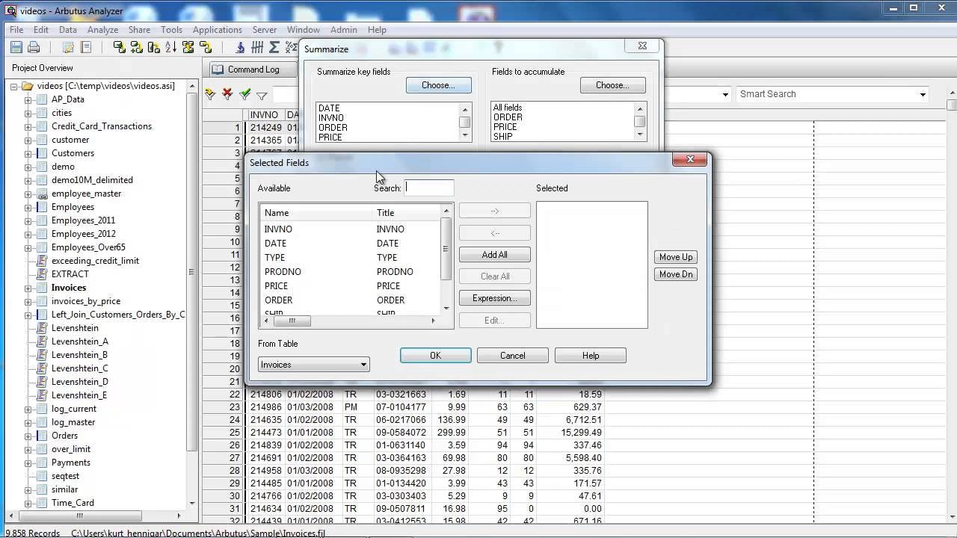
Task: Click the Percent-Sigma statistics toolbar icon
Action: [x=290, y=47]
